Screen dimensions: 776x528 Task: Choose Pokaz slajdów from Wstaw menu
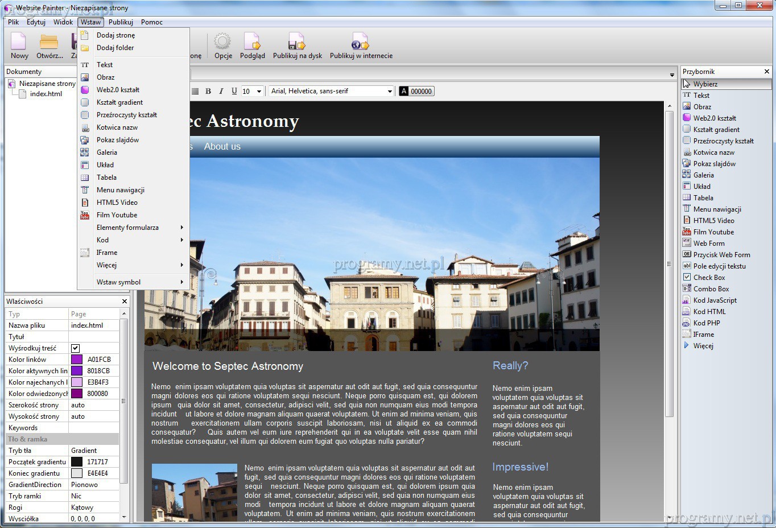tap(118, 140)
